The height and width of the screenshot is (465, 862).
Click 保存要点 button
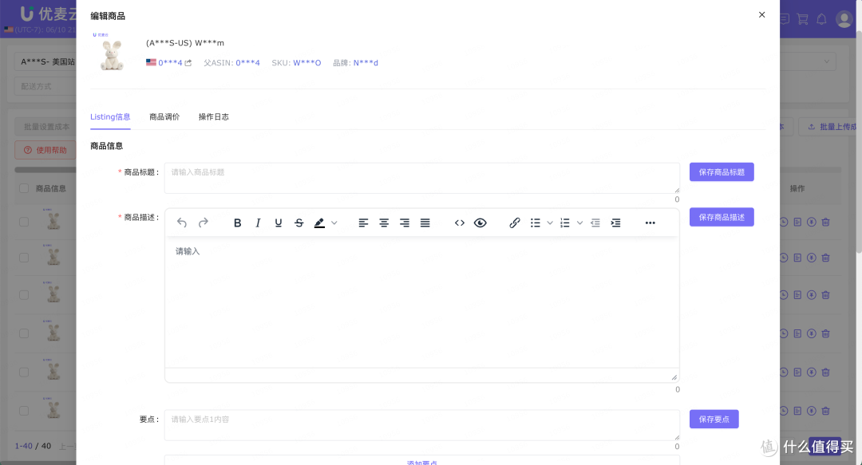714,420
